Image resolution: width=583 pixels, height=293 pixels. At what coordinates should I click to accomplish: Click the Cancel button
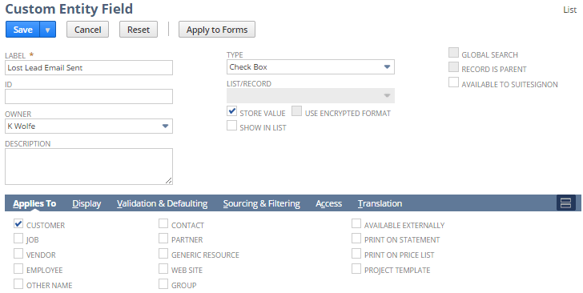tap(88, 30)
